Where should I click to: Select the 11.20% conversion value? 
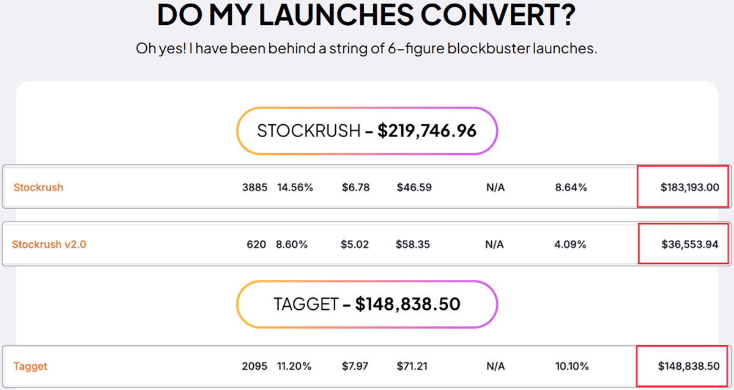294,367
